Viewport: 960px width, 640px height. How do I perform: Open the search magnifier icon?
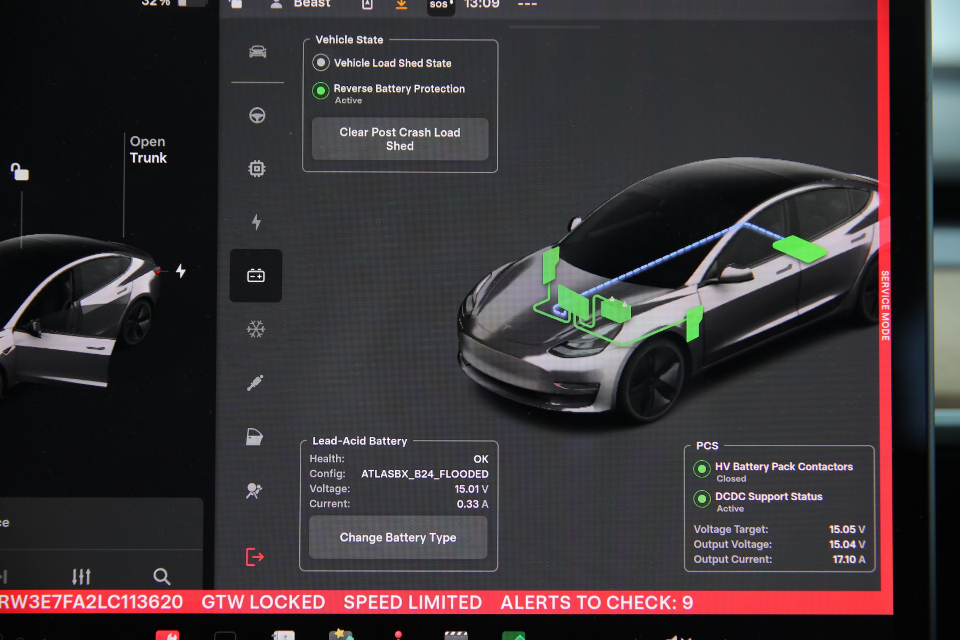coord(162,577)
